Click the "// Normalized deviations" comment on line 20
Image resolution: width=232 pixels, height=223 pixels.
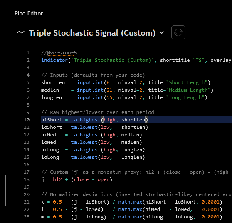[136, 194]
